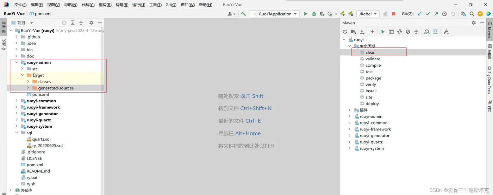The height and width of the screenshot is (195, 493).
Task: Add Maven project with plus icon
Action: tap(372, 32)
